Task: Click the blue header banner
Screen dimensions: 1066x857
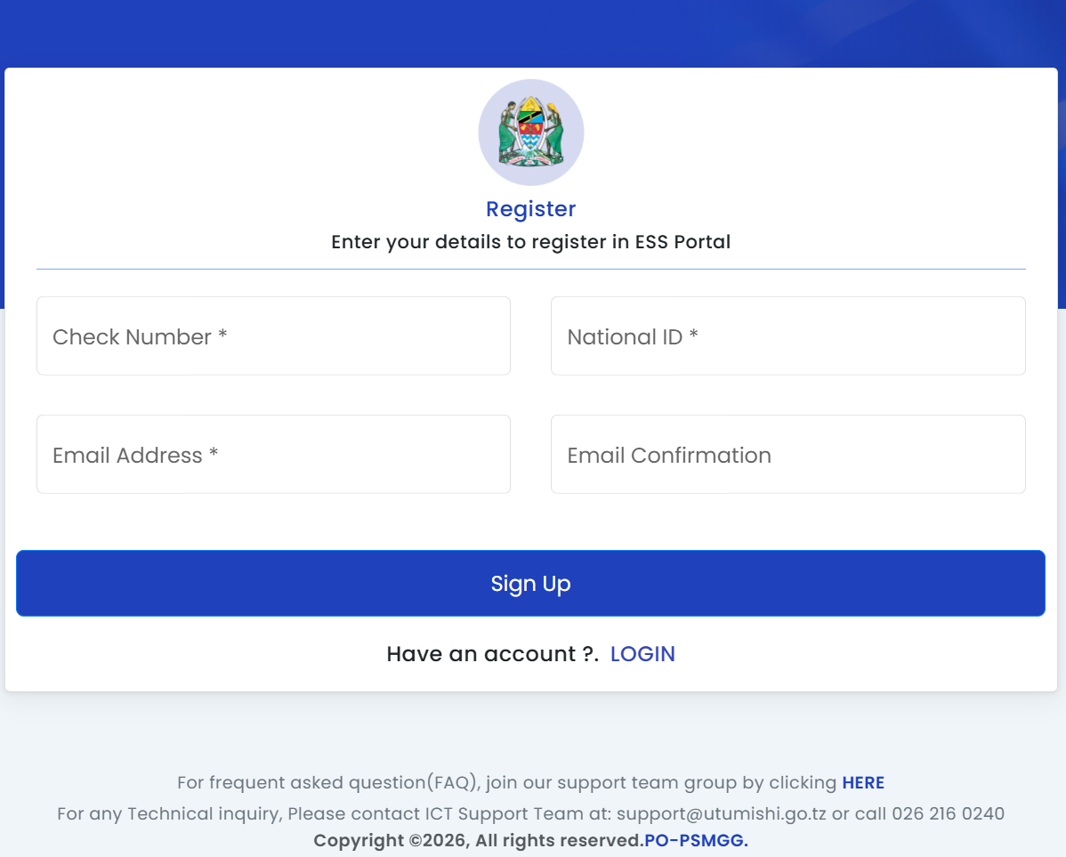Action: (x=533, y=33)
